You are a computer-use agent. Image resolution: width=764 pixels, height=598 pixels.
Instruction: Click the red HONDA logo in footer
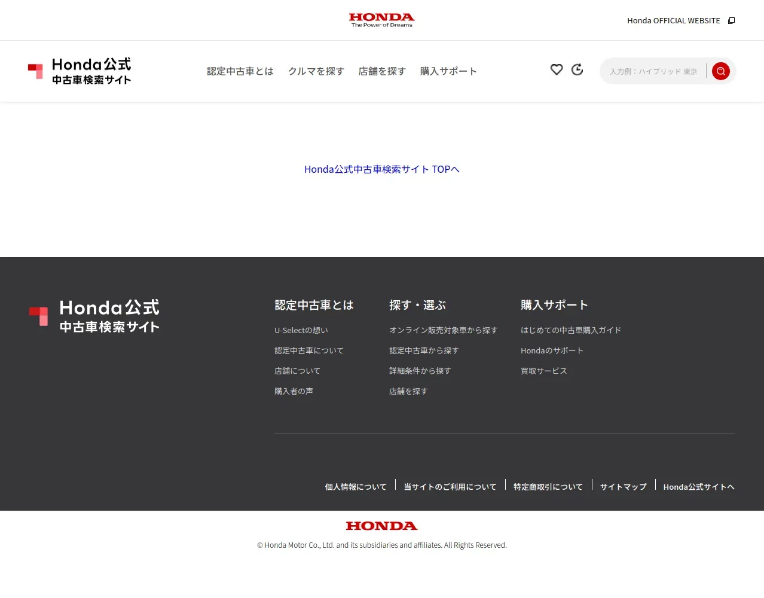click(381, 526)
